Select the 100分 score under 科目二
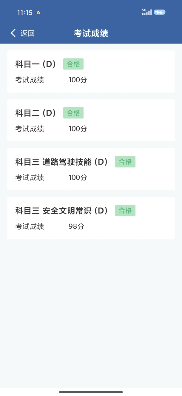This screenshot has width=182, height=396. coord(78,129)
